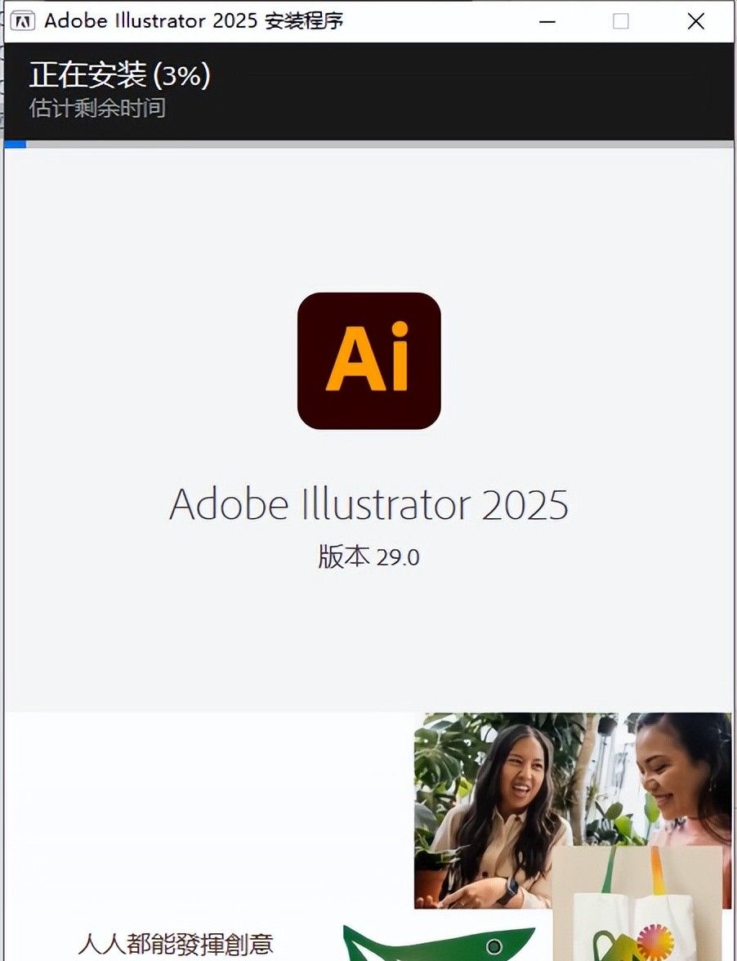Click the large Ai Illustrator logo
The height and width of the screenshot is (961, 737).
click(x=368, y=360)
